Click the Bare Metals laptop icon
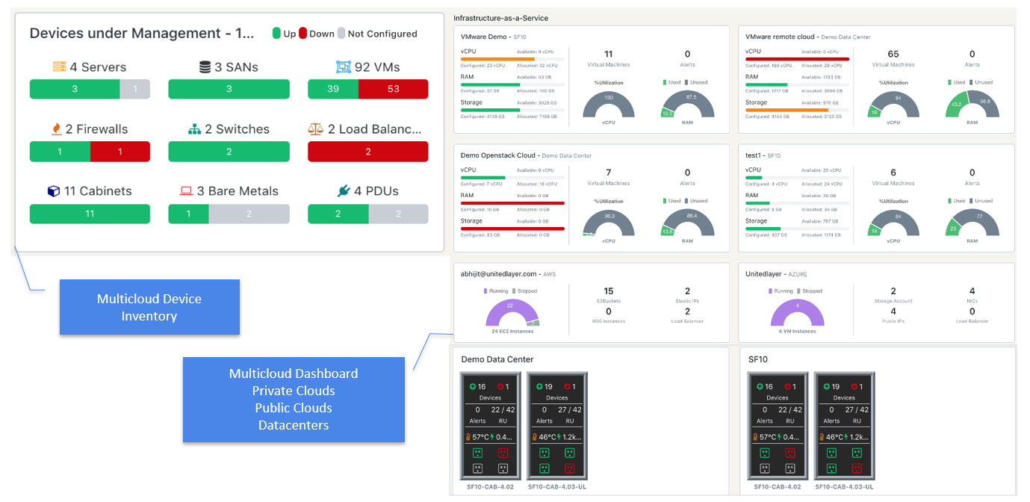The height and width of the screenshot is (502, 1030). [x=187, y=191]
